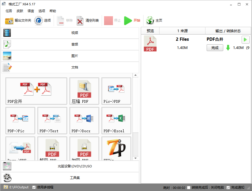Screen dimensions: 252x191
Task: Choose the PDF->Docx converter
Action: [x=84, y=120]
